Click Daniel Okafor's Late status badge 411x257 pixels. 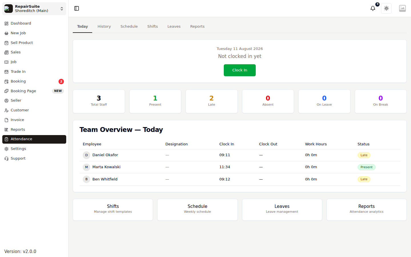(x=364, y=155)
